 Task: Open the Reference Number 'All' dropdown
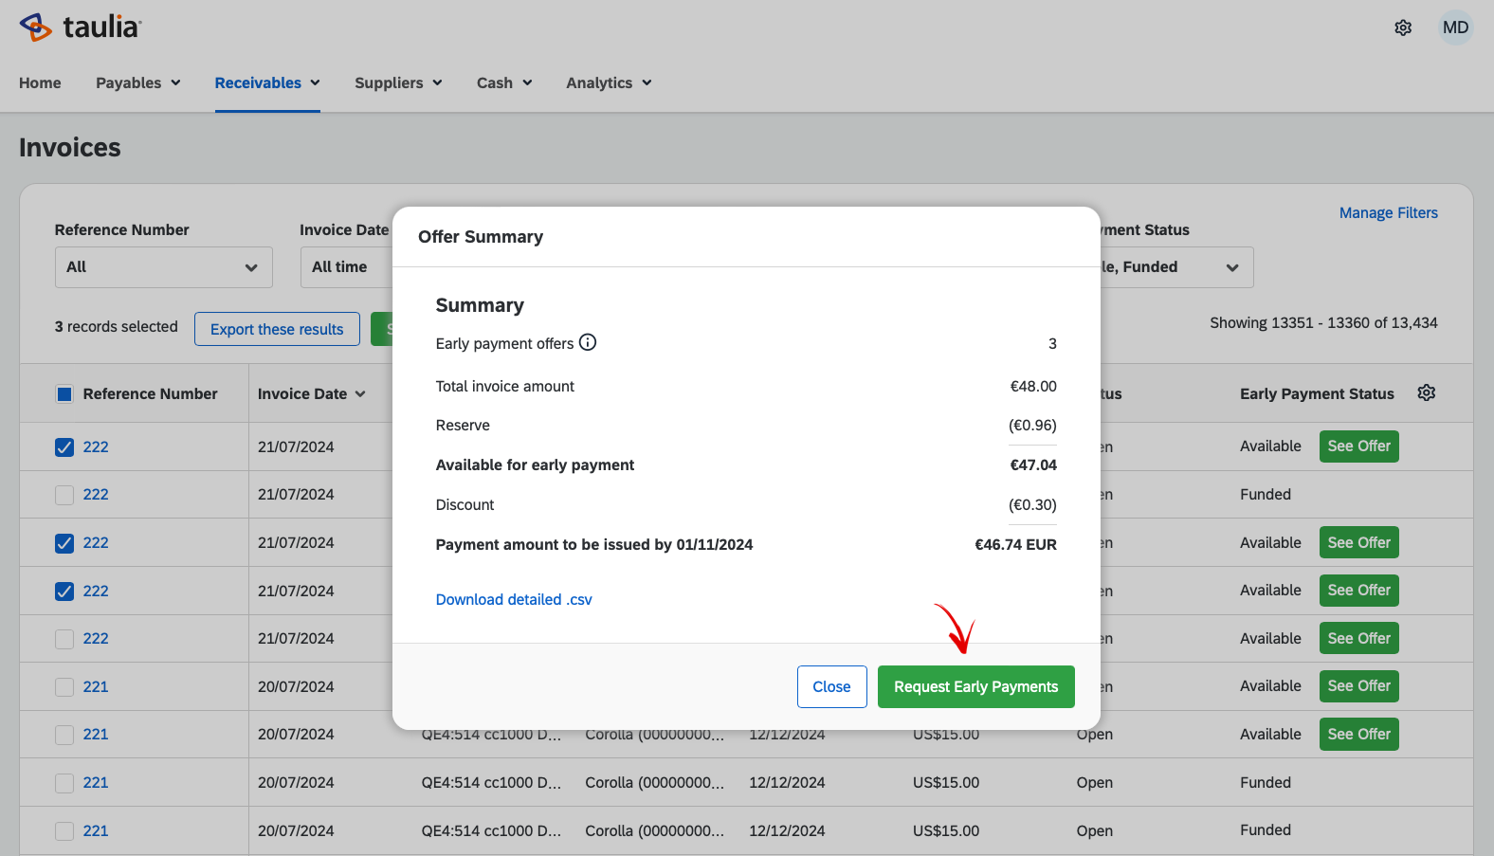coord(164,267)
